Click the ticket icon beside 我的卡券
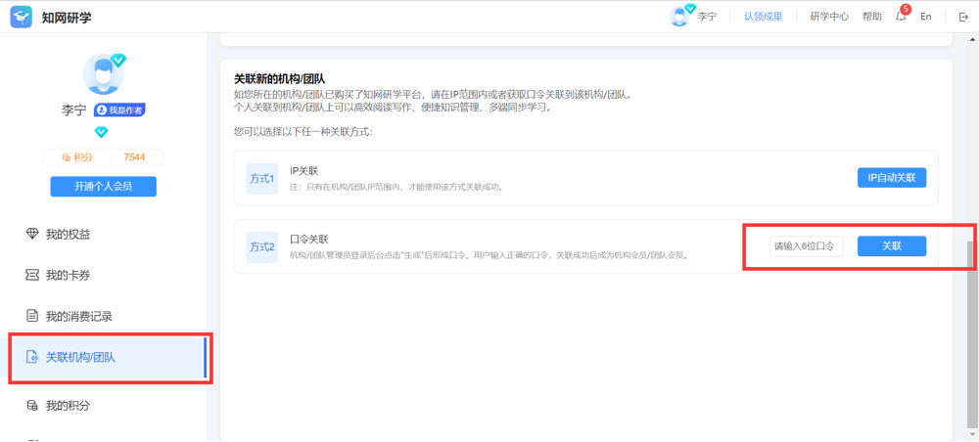This screenshot has width=979, height=442. (32, 275)
